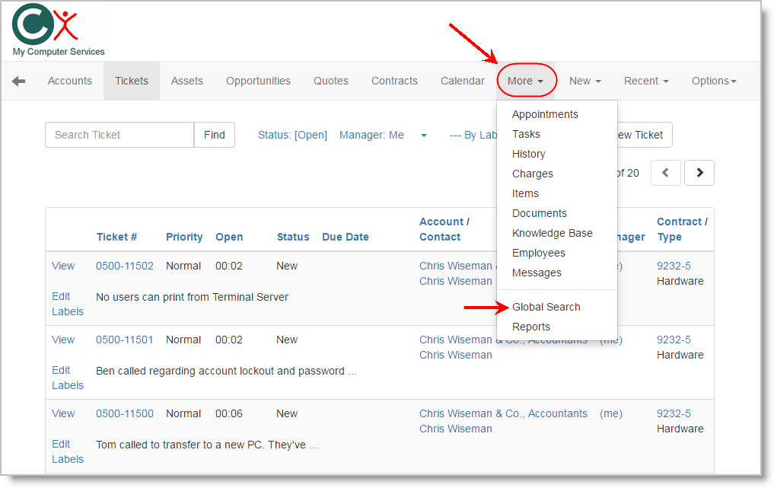Click in the Search Ticket field
The image size is (774, 488).
[119, 135]
